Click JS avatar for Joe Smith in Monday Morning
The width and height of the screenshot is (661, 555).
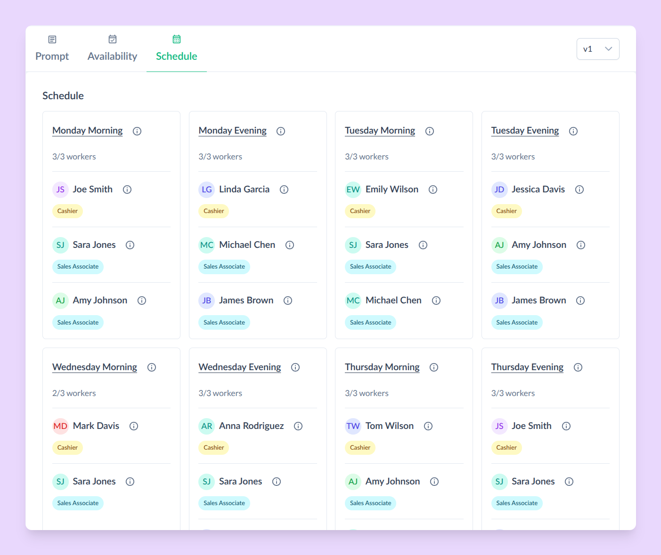[x=60, y=190]
